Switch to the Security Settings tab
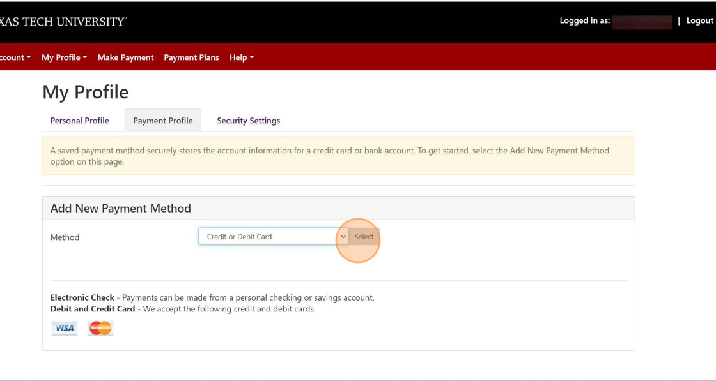This screenshot has width=716, height=381. [x=249, y=121]
